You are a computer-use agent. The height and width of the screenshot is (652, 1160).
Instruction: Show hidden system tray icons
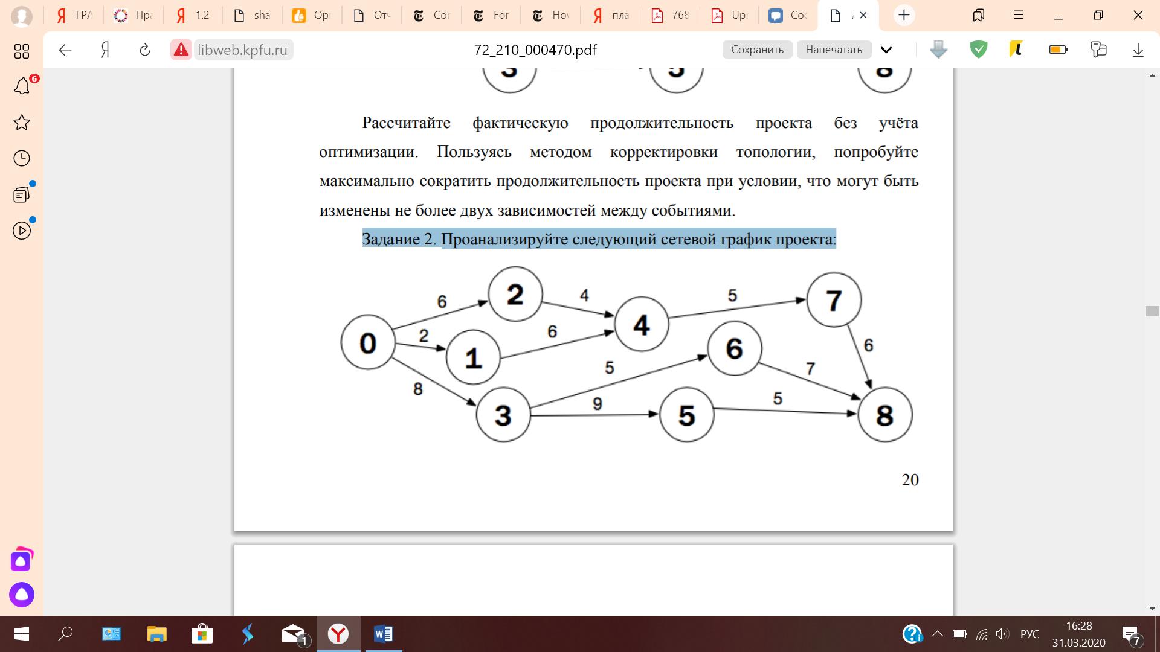tap(937, 634)
